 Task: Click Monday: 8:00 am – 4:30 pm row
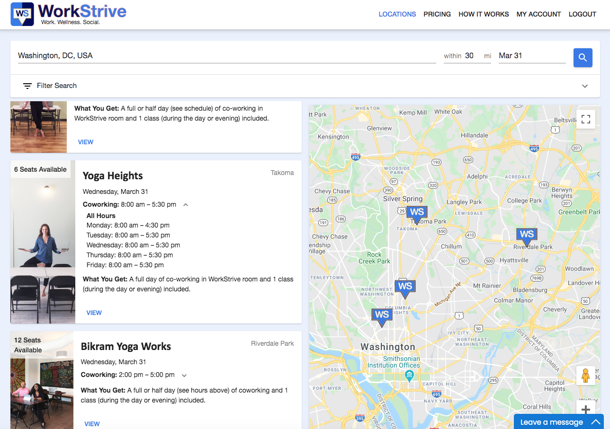click(128, 225)
